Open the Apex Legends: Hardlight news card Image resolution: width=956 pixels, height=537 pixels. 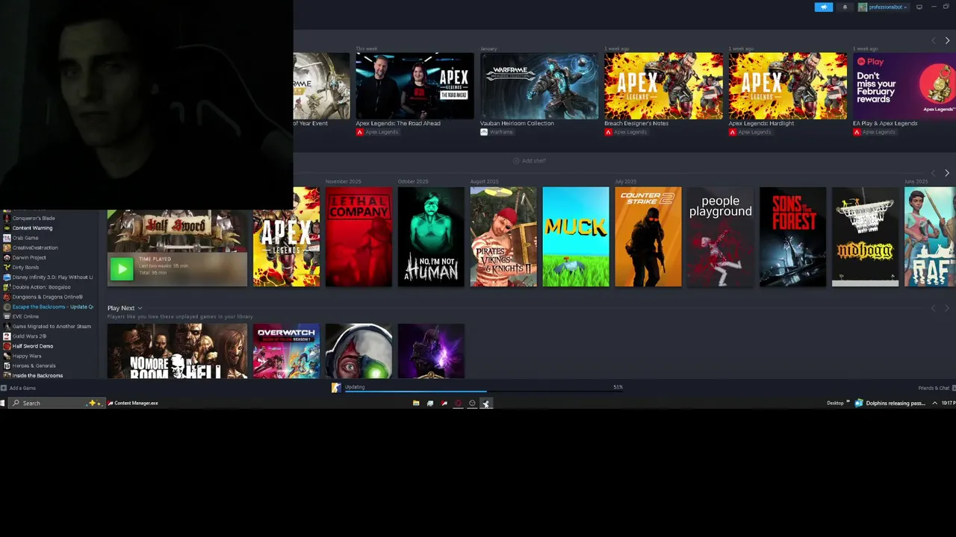(788, 86)
